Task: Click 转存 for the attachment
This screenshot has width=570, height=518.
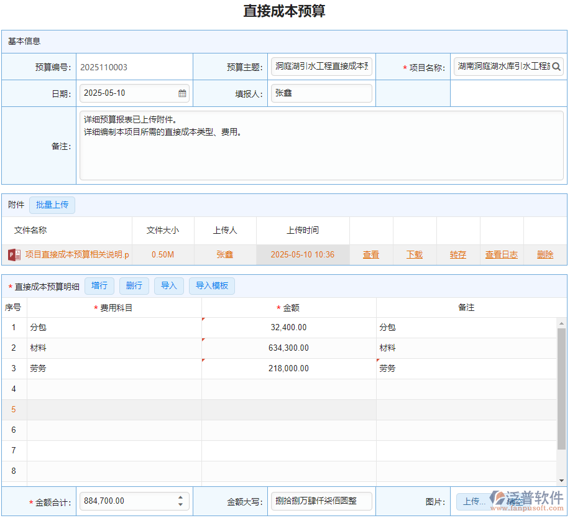Action: click(457, 254)
